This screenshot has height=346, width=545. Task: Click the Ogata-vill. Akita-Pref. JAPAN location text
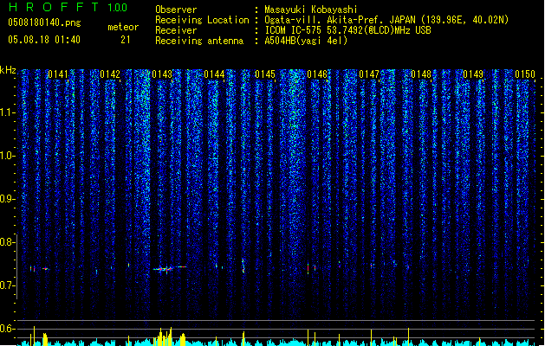[386, 20]
